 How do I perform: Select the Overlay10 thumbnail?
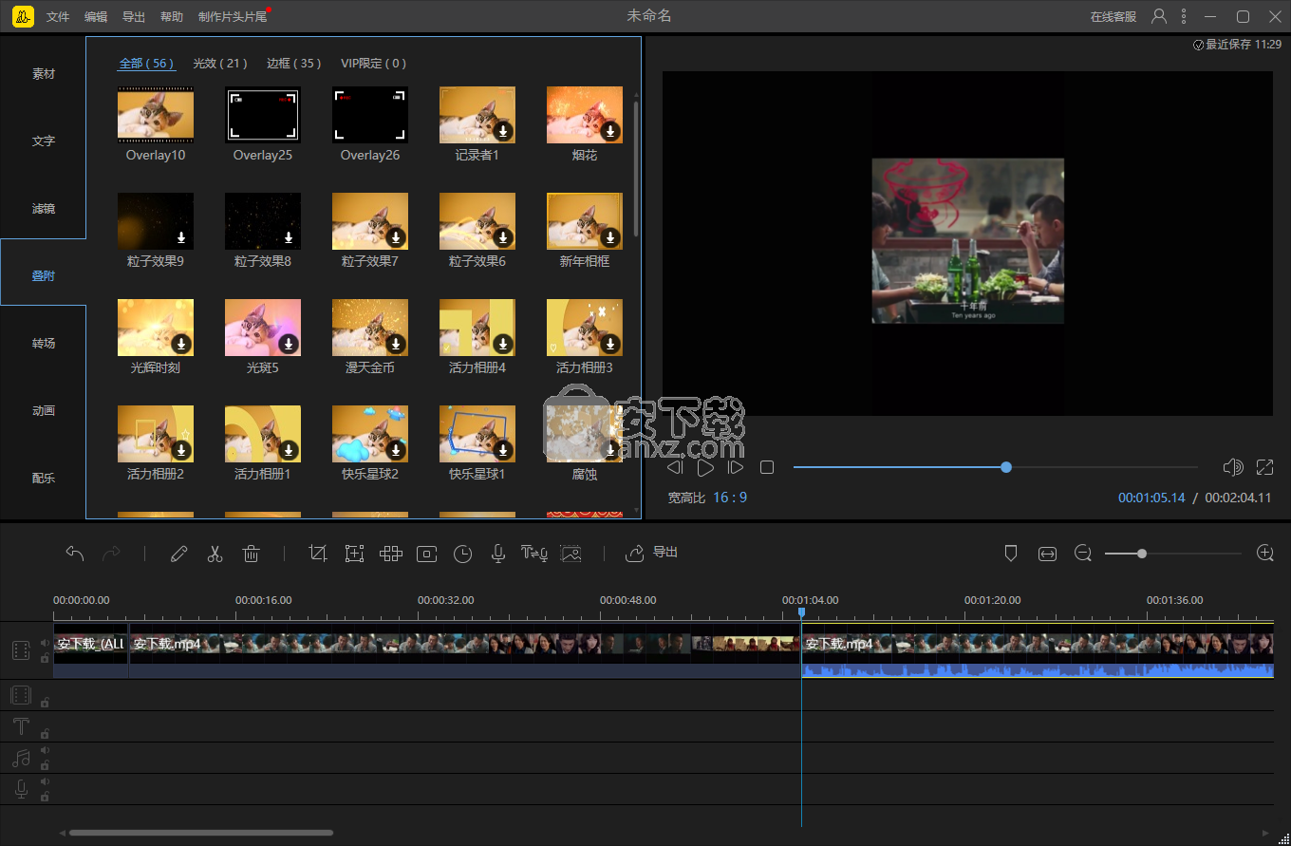pos(156,115)
